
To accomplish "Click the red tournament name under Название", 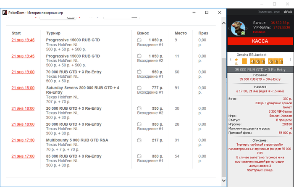I will 260,79.
